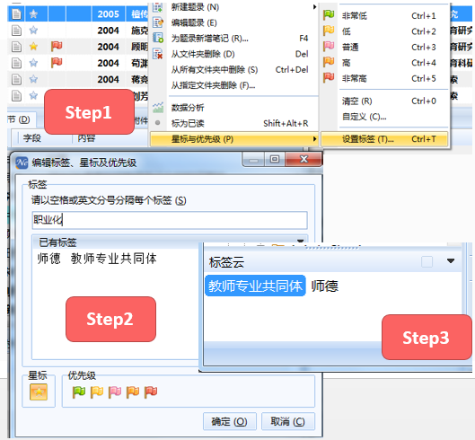Set yellow priority flag in dialog
This screenshot has height=440, width=475.
[x=97, y=392]
